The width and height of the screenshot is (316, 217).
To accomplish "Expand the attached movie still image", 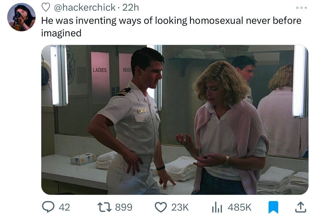I will tap(175, 120).
